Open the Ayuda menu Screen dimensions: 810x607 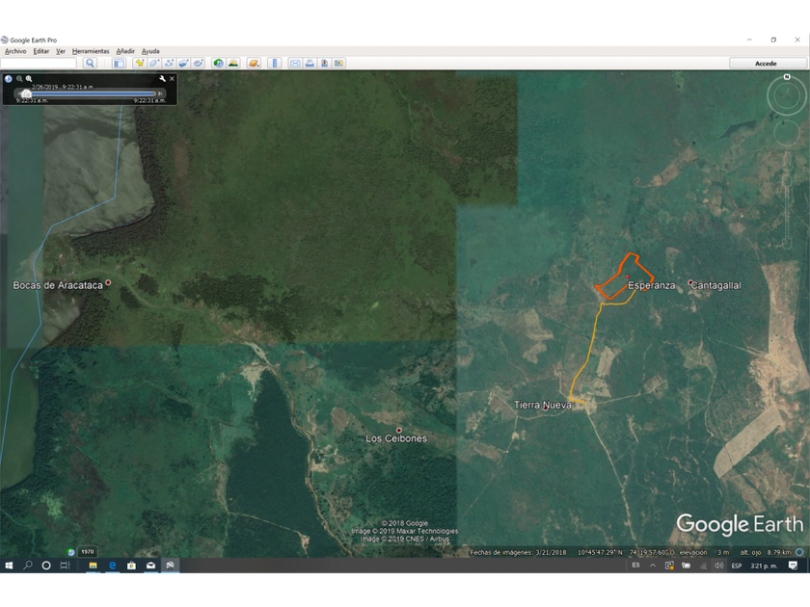tap(150, 51)
